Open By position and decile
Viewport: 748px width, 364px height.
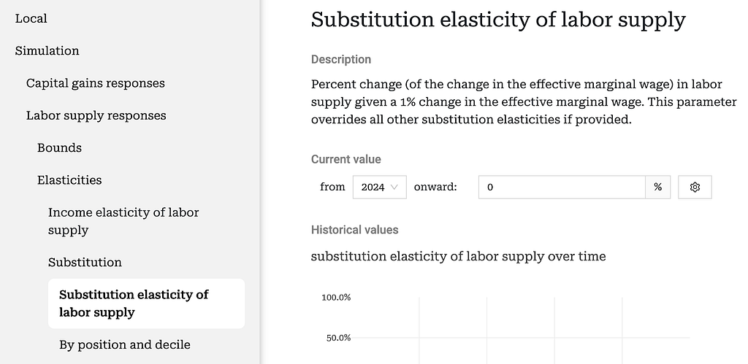[124, 344]
